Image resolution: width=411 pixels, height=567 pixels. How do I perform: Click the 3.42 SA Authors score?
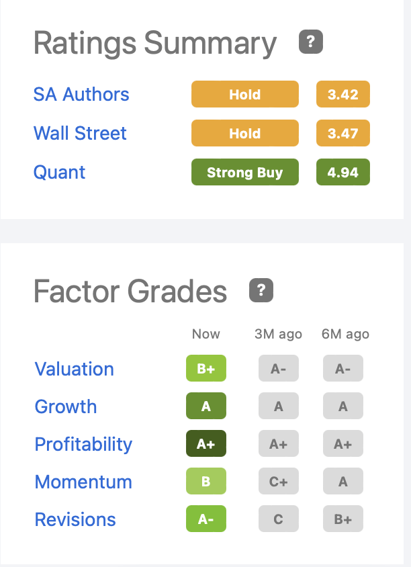tap(343, 95)
